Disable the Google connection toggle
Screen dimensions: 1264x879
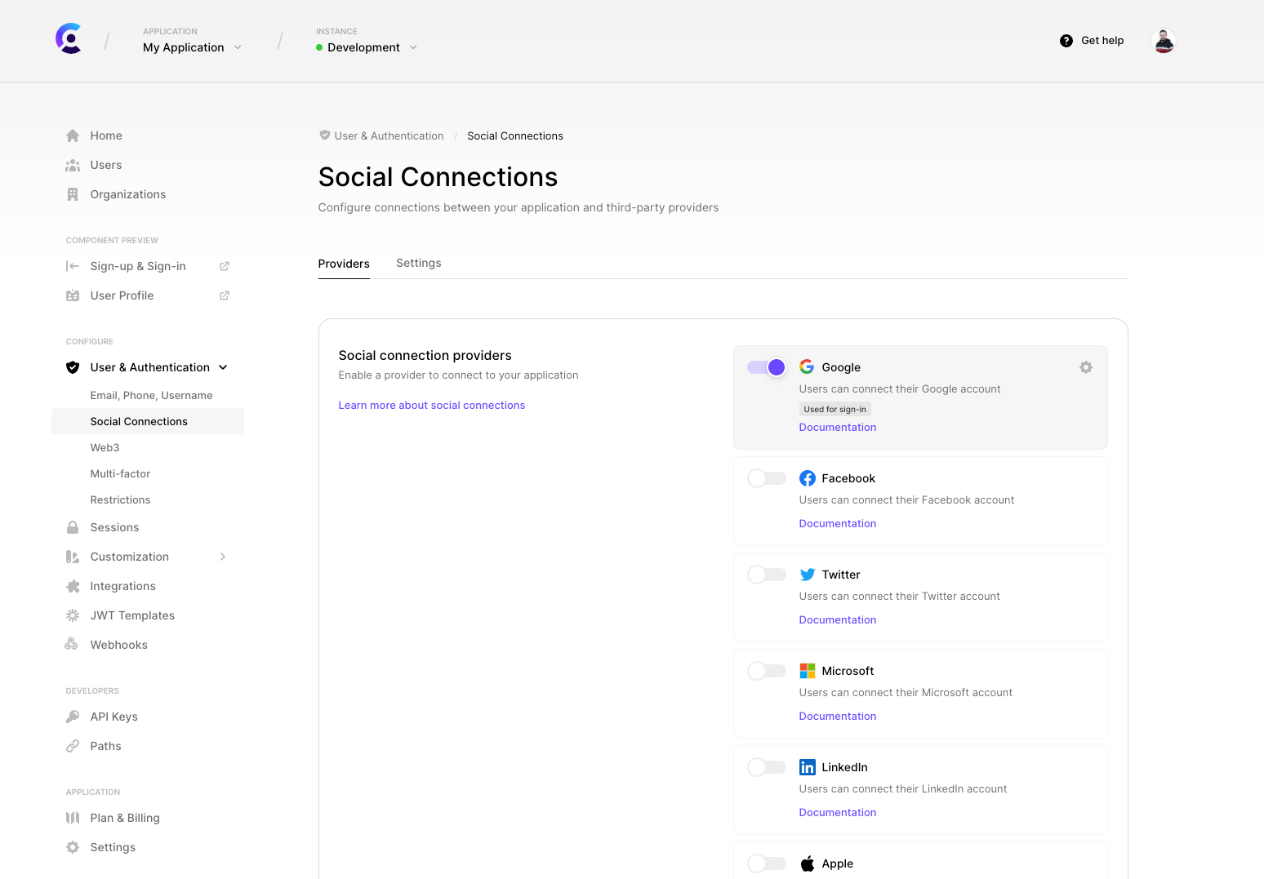[767, 367]
